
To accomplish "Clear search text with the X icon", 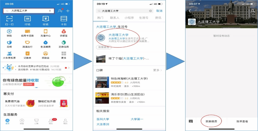I will [150, 11].
